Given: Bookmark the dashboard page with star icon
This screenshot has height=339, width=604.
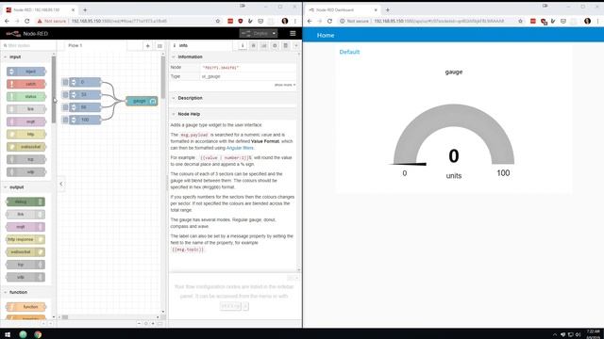Looking at the screenshot, I should coord(520,21).
